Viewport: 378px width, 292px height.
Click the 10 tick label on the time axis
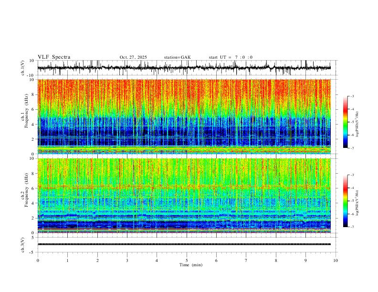click(x=336, y=261)
